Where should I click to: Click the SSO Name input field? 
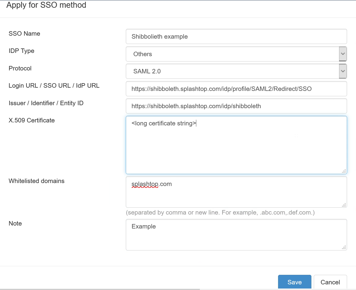click(x=236, y=37)
